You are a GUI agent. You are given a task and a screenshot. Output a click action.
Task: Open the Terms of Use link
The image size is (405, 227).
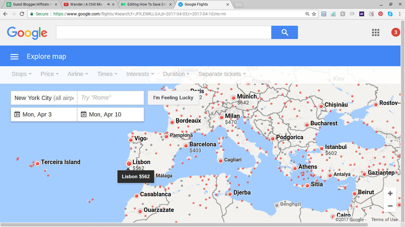(384, 219)
